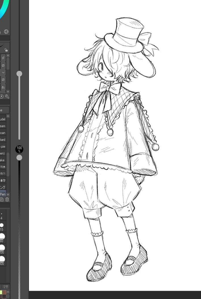Click the circled play triangle icon
This screenshot has height=299, width=201.
[6, 32]
